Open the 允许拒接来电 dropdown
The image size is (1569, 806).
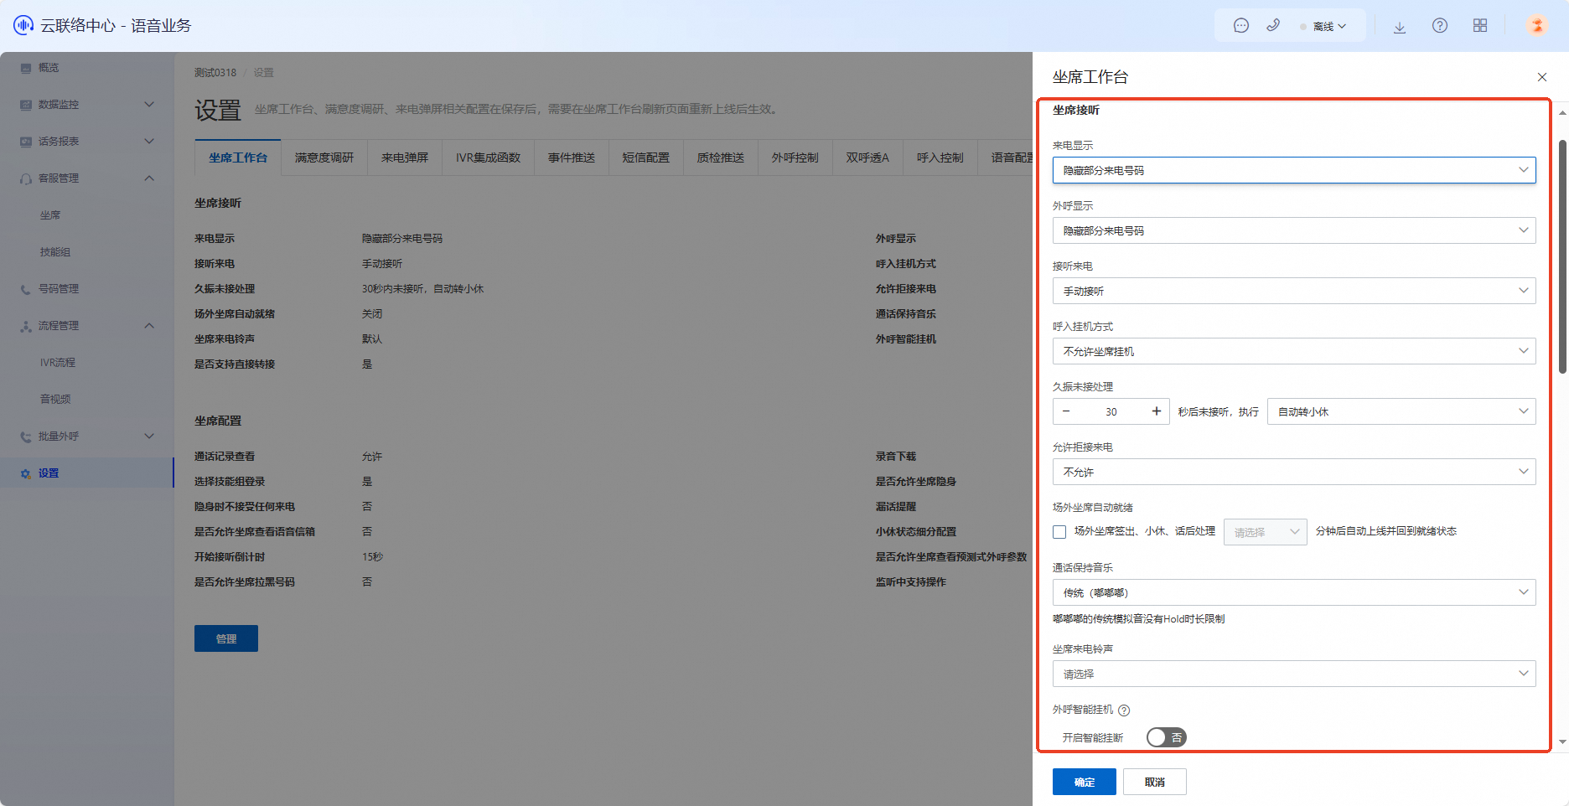[1294, 472]
